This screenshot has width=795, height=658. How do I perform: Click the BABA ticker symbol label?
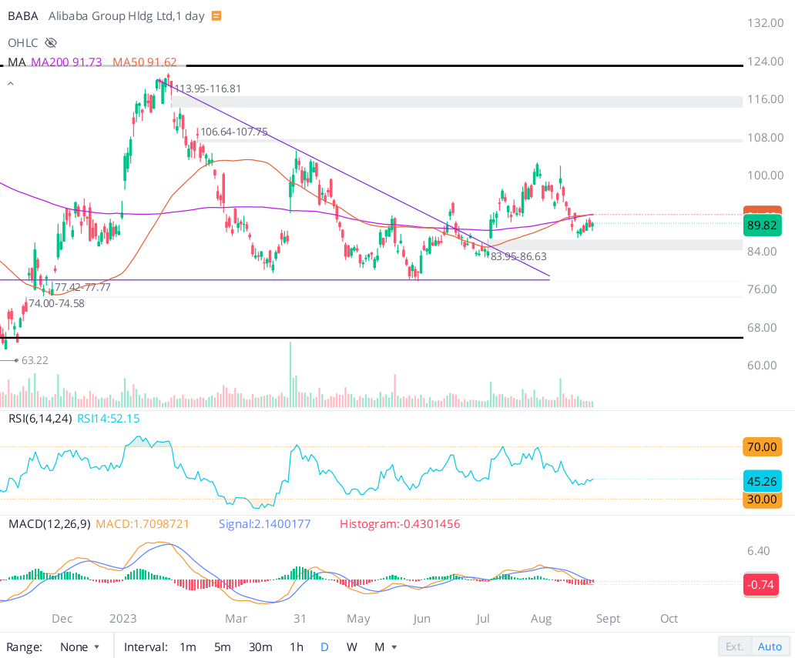point(23,15)
